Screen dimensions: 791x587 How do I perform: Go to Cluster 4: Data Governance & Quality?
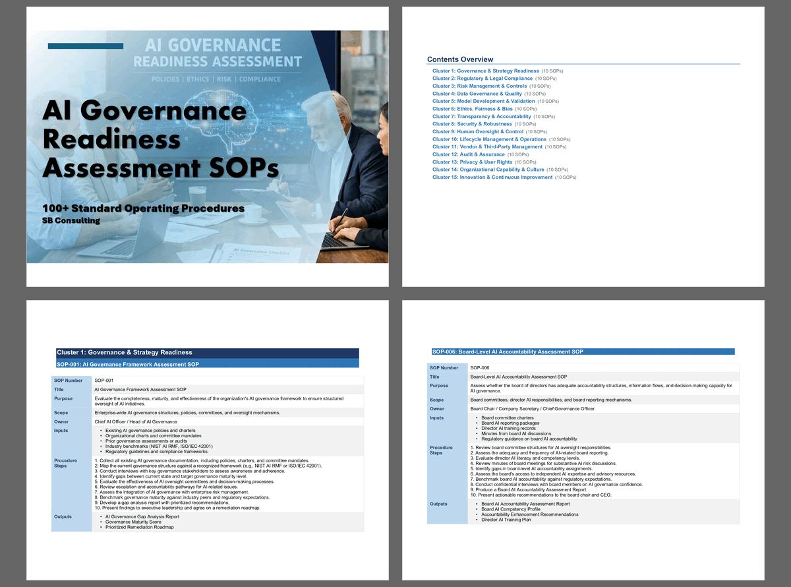point(477,94)
